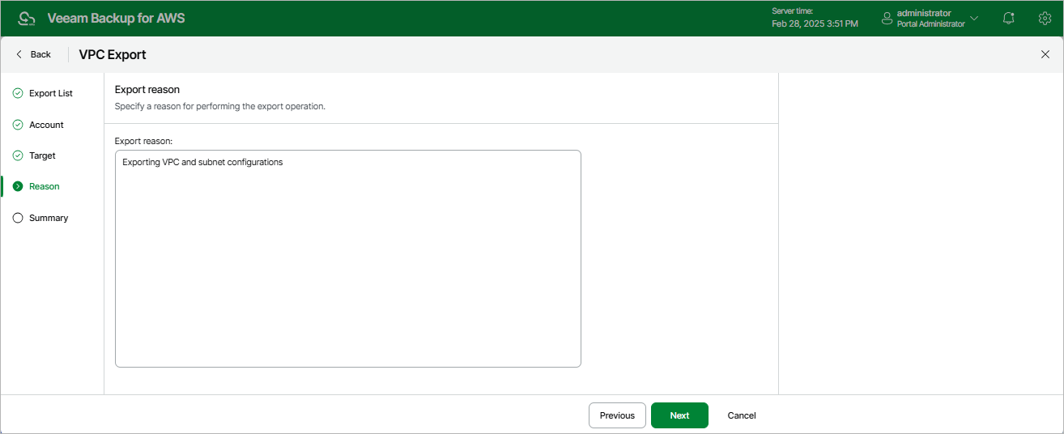The height and width of the screenshot is (434, 1064).
Task: Click the Summary step empty circle icon
Action: [x=18, y=218]
